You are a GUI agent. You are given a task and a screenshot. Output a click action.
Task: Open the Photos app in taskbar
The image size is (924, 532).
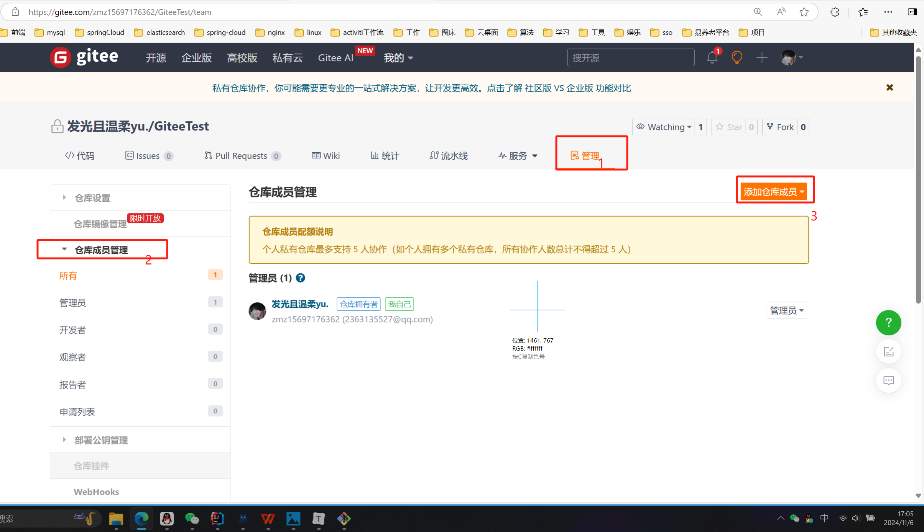(x=293, y=519)
